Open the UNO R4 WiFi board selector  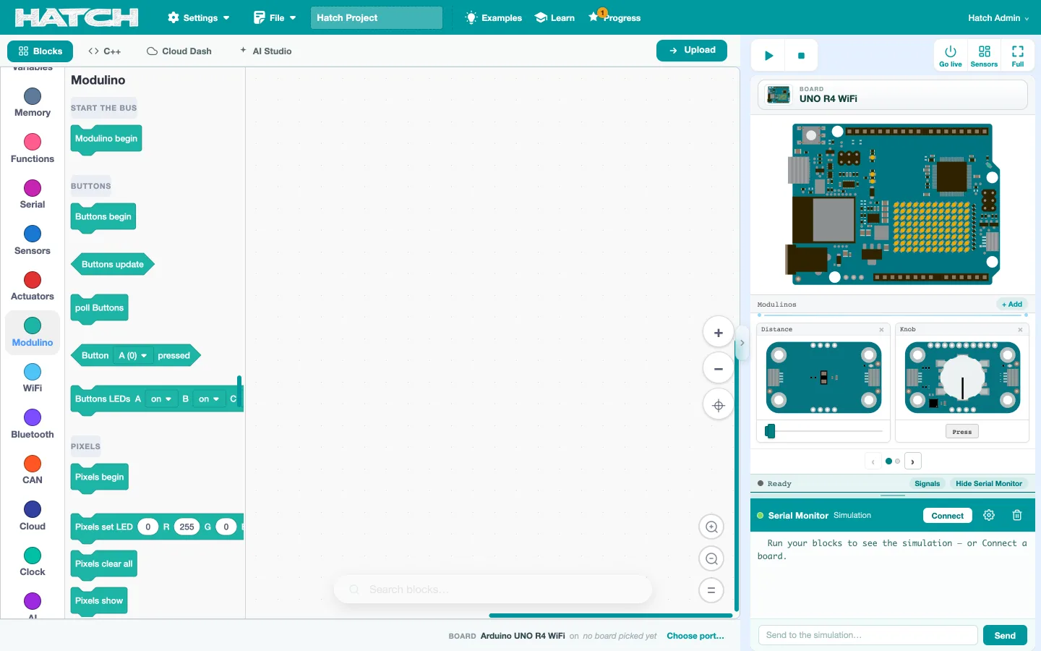coord(893,95)
